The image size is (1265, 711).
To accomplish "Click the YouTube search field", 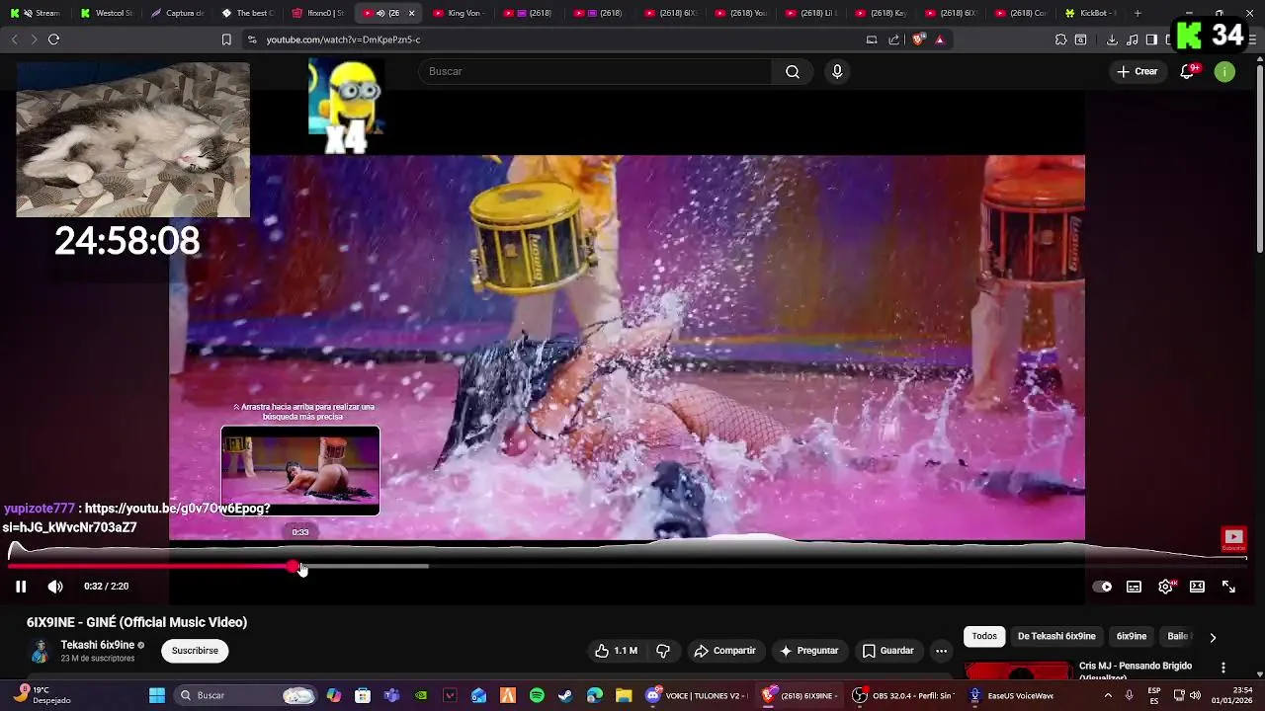I will (596, 71).
